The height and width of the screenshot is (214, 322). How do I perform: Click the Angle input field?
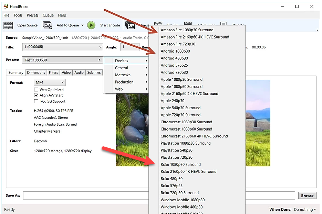click(130, 47)
